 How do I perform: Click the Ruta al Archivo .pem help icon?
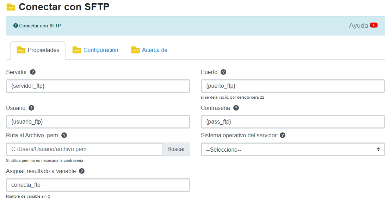click(x=64, y=135)
